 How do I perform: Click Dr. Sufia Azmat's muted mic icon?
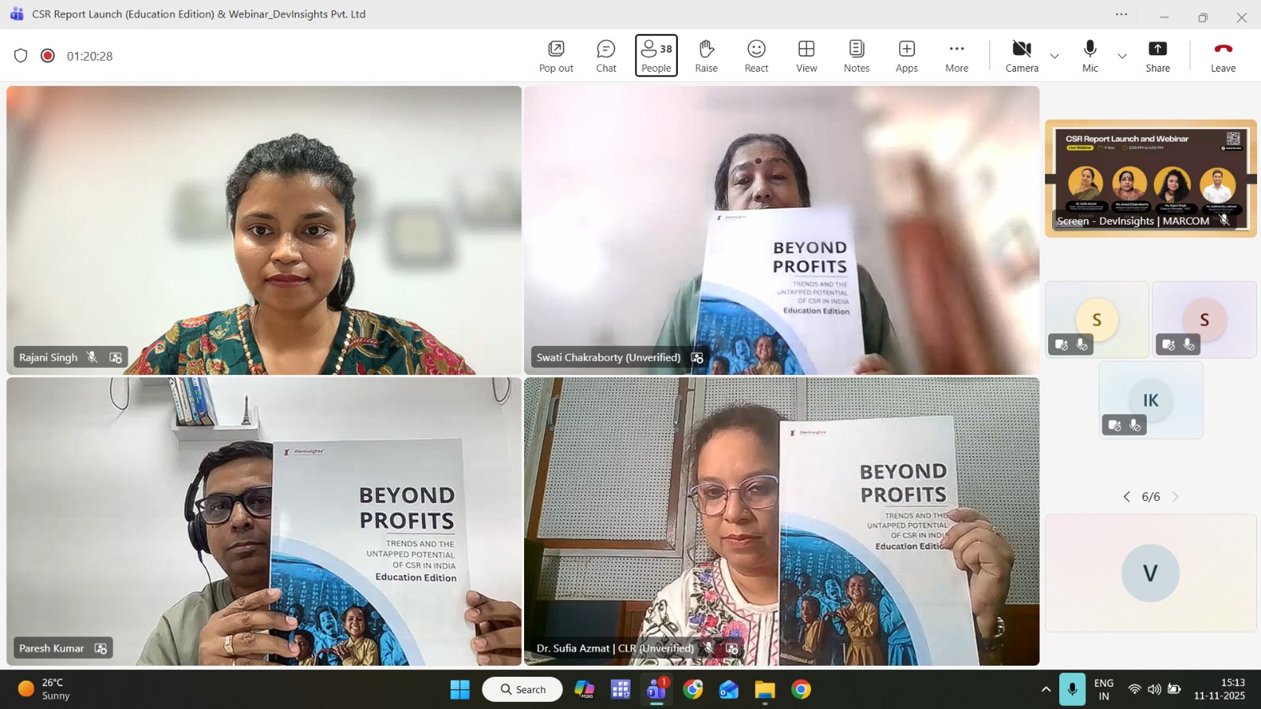[709, 648]
